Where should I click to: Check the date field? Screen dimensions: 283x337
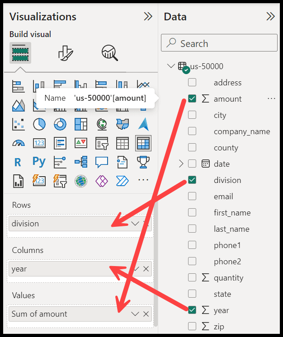[x=192, y=164]
